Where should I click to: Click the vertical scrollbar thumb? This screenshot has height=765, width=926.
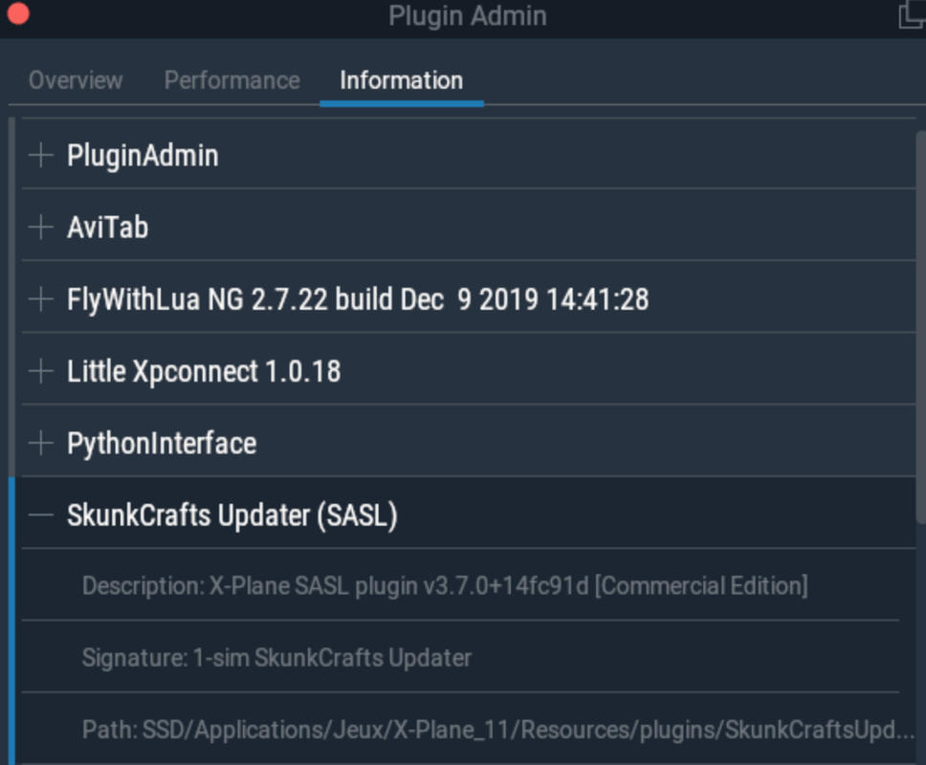[x=920, y=326]
